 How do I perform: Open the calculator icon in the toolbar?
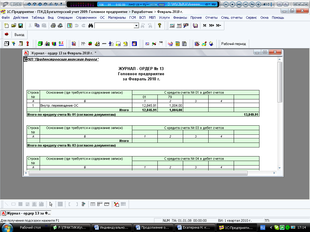pos(172,25)
